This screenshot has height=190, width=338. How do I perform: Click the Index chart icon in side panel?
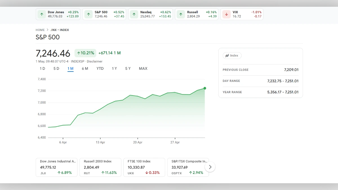227,56
